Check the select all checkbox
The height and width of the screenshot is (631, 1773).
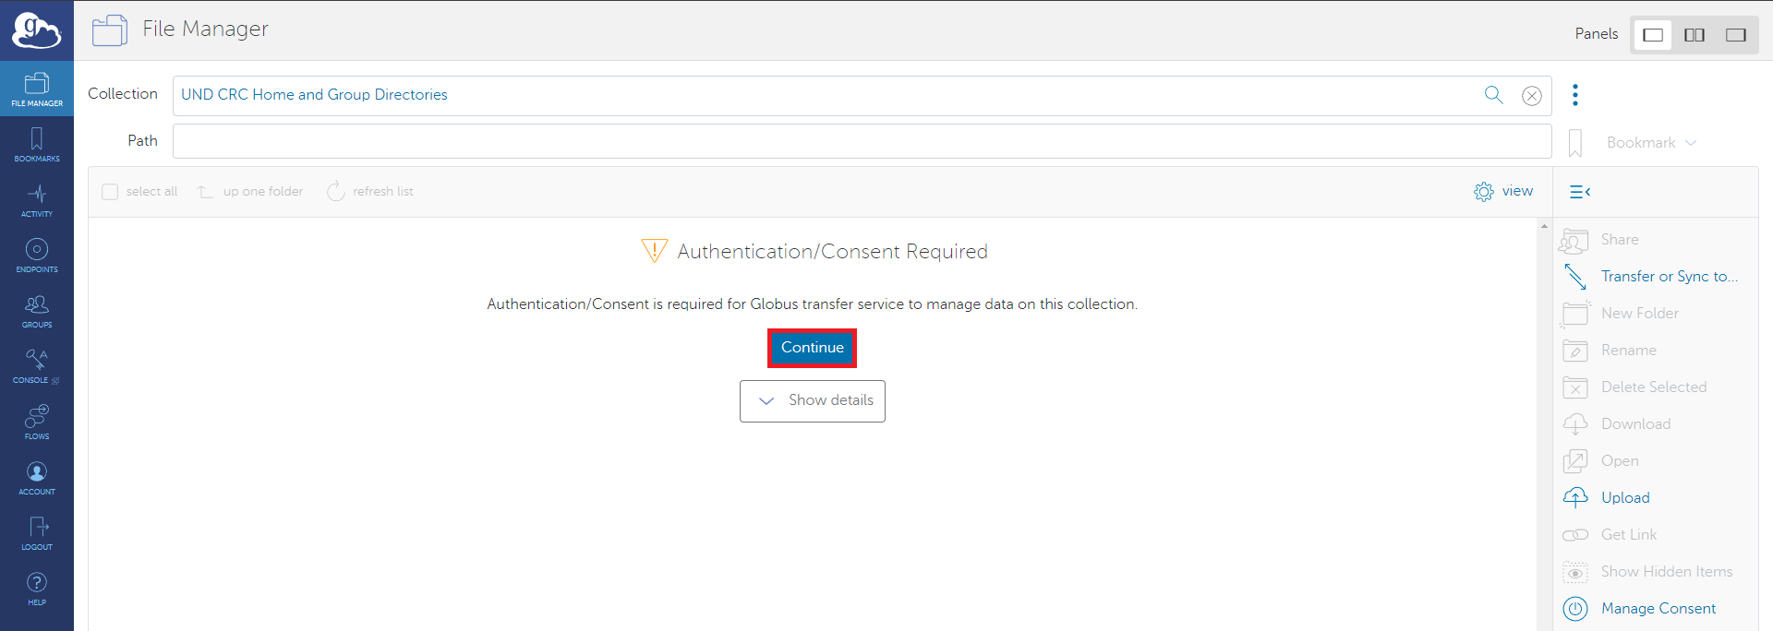pyautogui.click(x=110, y=192)
